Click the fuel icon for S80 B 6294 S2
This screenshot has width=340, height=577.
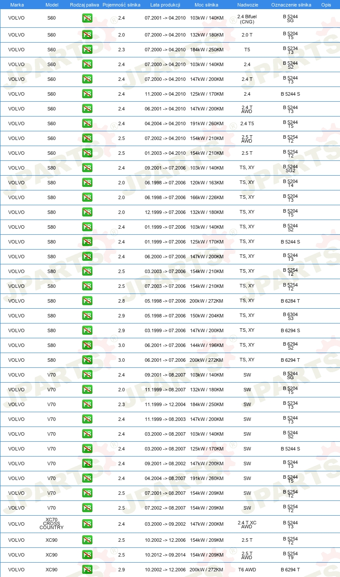pyautogui.click(x=87, y=345)
